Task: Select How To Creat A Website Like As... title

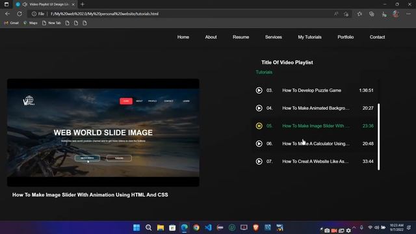Action: 315,161
